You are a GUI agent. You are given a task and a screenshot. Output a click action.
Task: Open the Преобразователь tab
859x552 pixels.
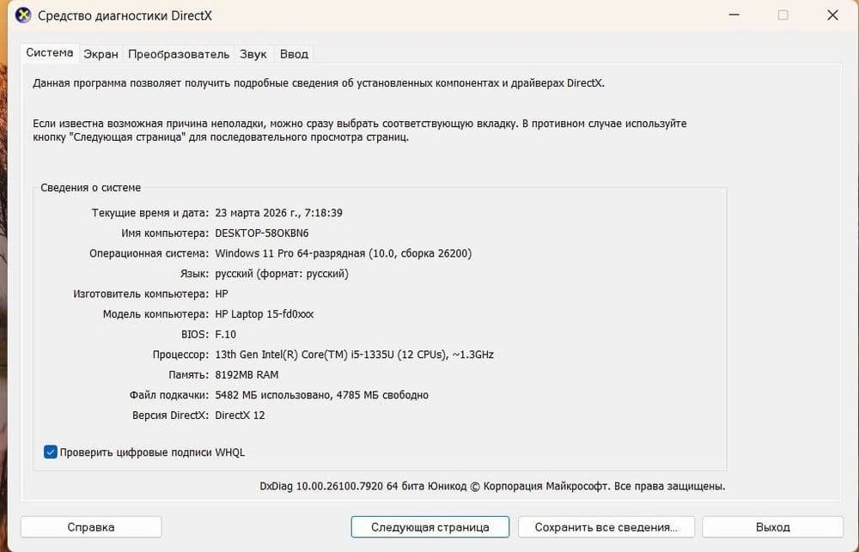(179, 54)
